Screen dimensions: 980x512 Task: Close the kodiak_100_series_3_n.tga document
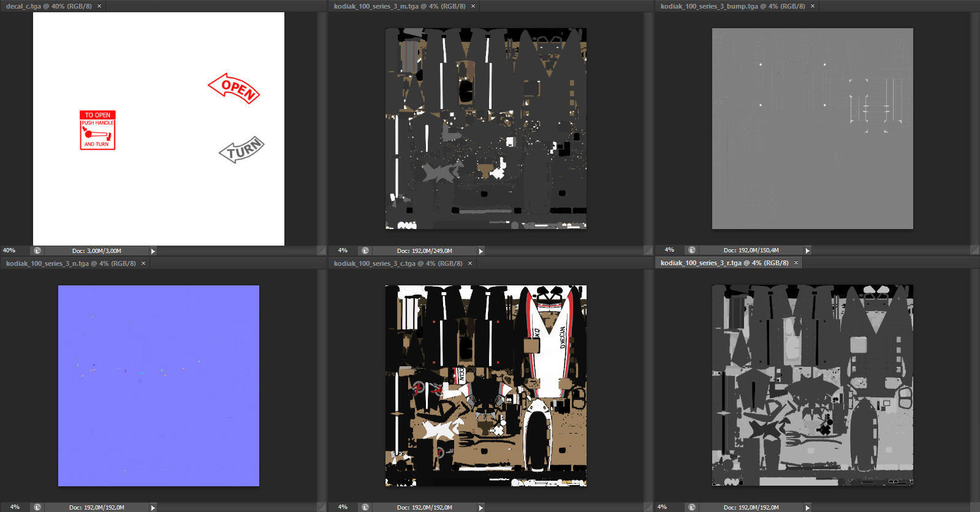click(143, 263)
